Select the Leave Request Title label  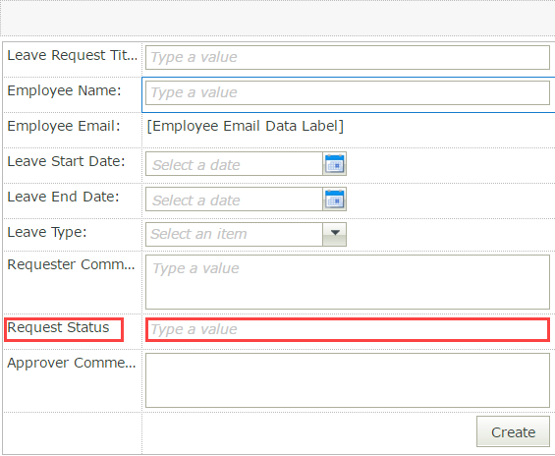pyautogui.click(x=72, y=55)
